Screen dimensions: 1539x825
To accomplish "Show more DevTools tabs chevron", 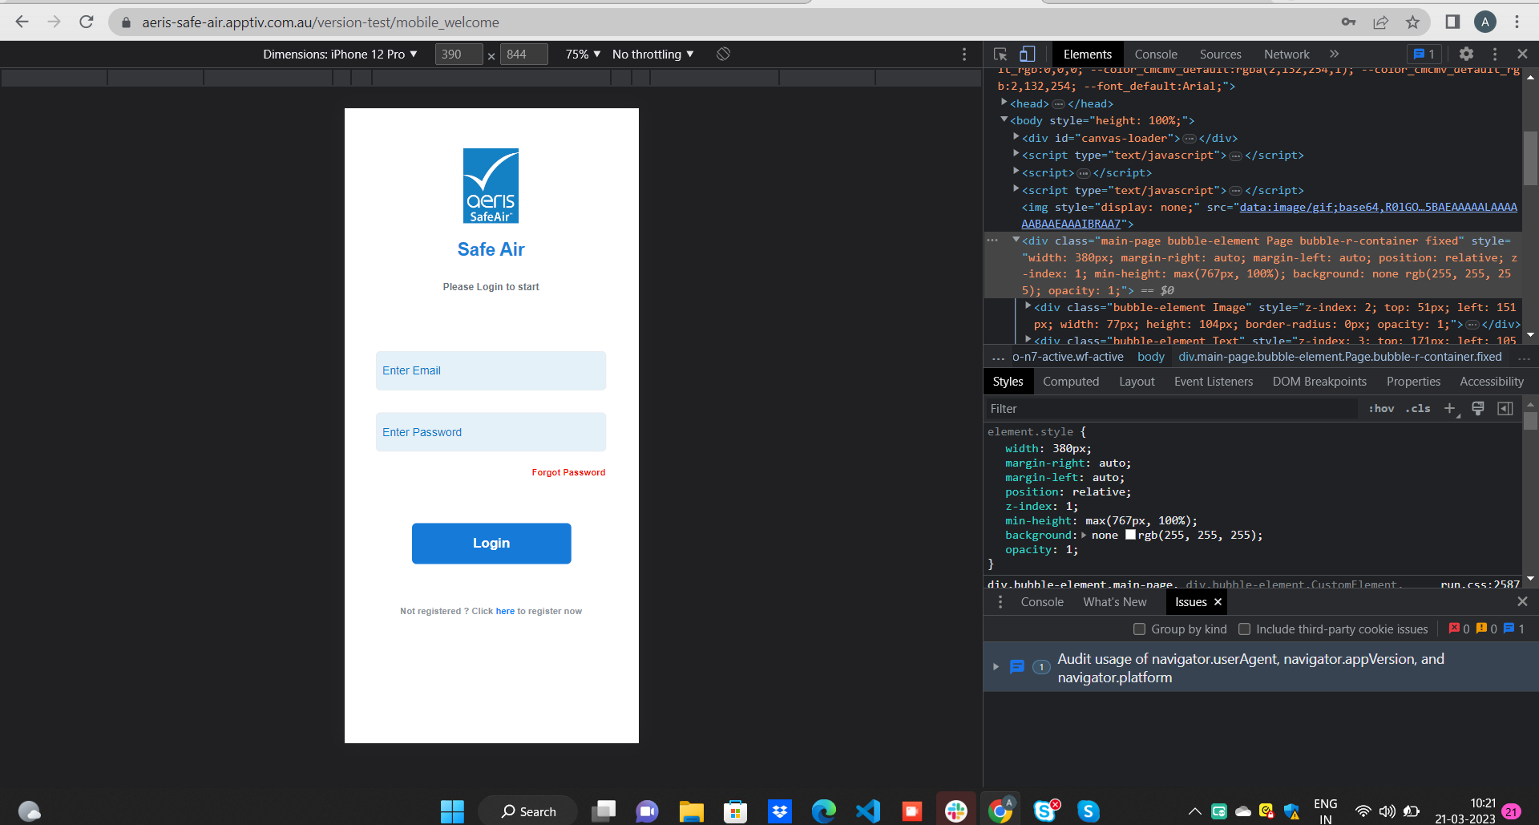I will tap(1335, 54).
